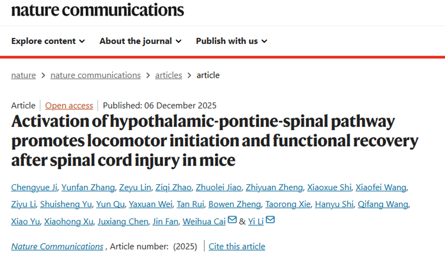Open author Chengyue Ji's profile
Screen dimensions: 445x258
tap(34, 187)
